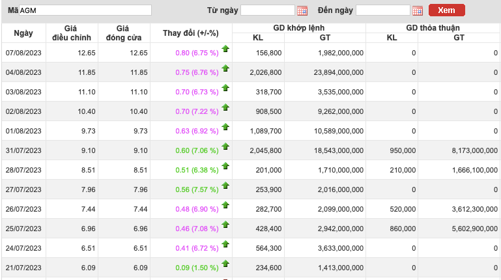Click the red Xem button

pyautogui.click(x=446, y=10)
